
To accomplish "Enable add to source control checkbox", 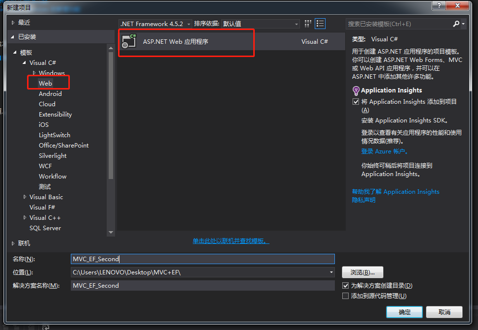I will coord(345,296).
